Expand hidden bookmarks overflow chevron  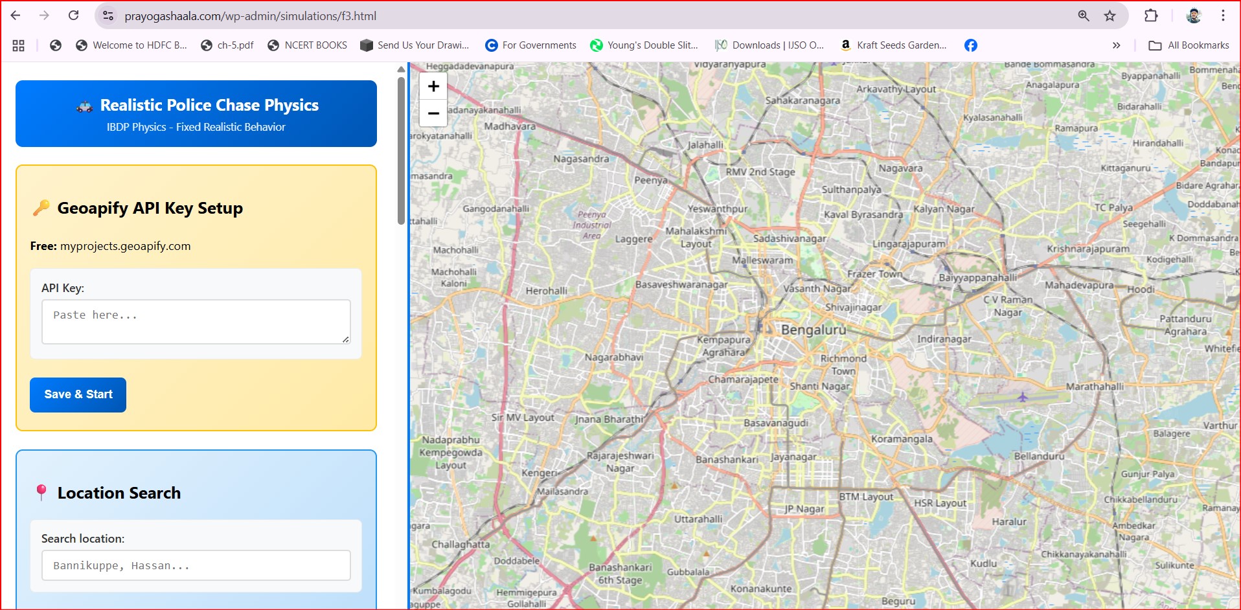(x=1116, y=45)
